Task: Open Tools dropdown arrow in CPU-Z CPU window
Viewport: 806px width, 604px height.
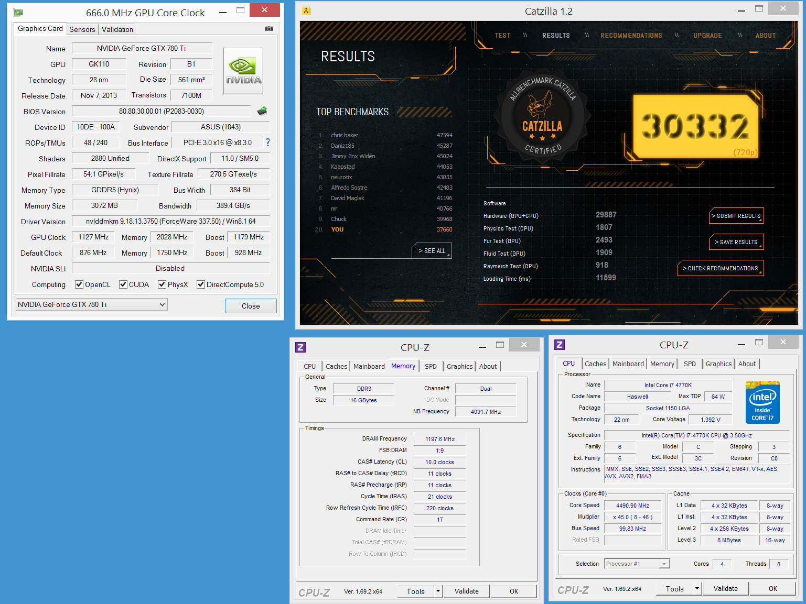Action: pyautogui.click(x=697, y=589)
